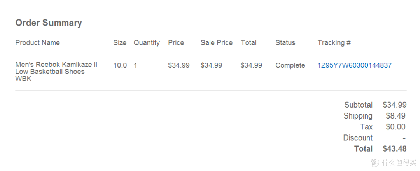This screenshot has height=171, width=420.
Task: Click the size value 10.0
Action: [120, 65]
